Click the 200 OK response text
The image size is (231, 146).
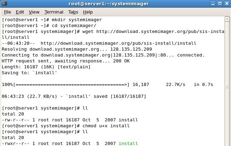pyautogui.click(x=121, y=61)
